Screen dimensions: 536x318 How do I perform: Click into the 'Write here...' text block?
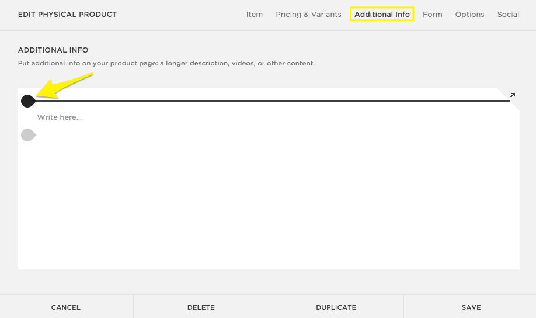pos(60,117)
